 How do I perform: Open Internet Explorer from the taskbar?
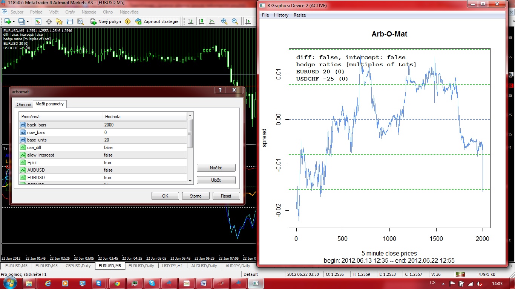pyautogui.click(x=48, y=283)
